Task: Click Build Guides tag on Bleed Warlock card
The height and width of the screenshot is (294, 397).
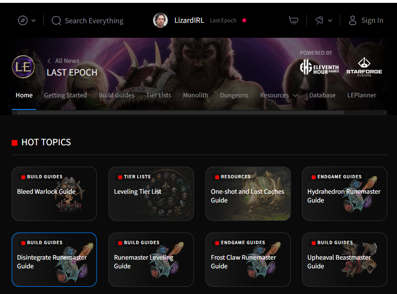Action: point(42,177)
